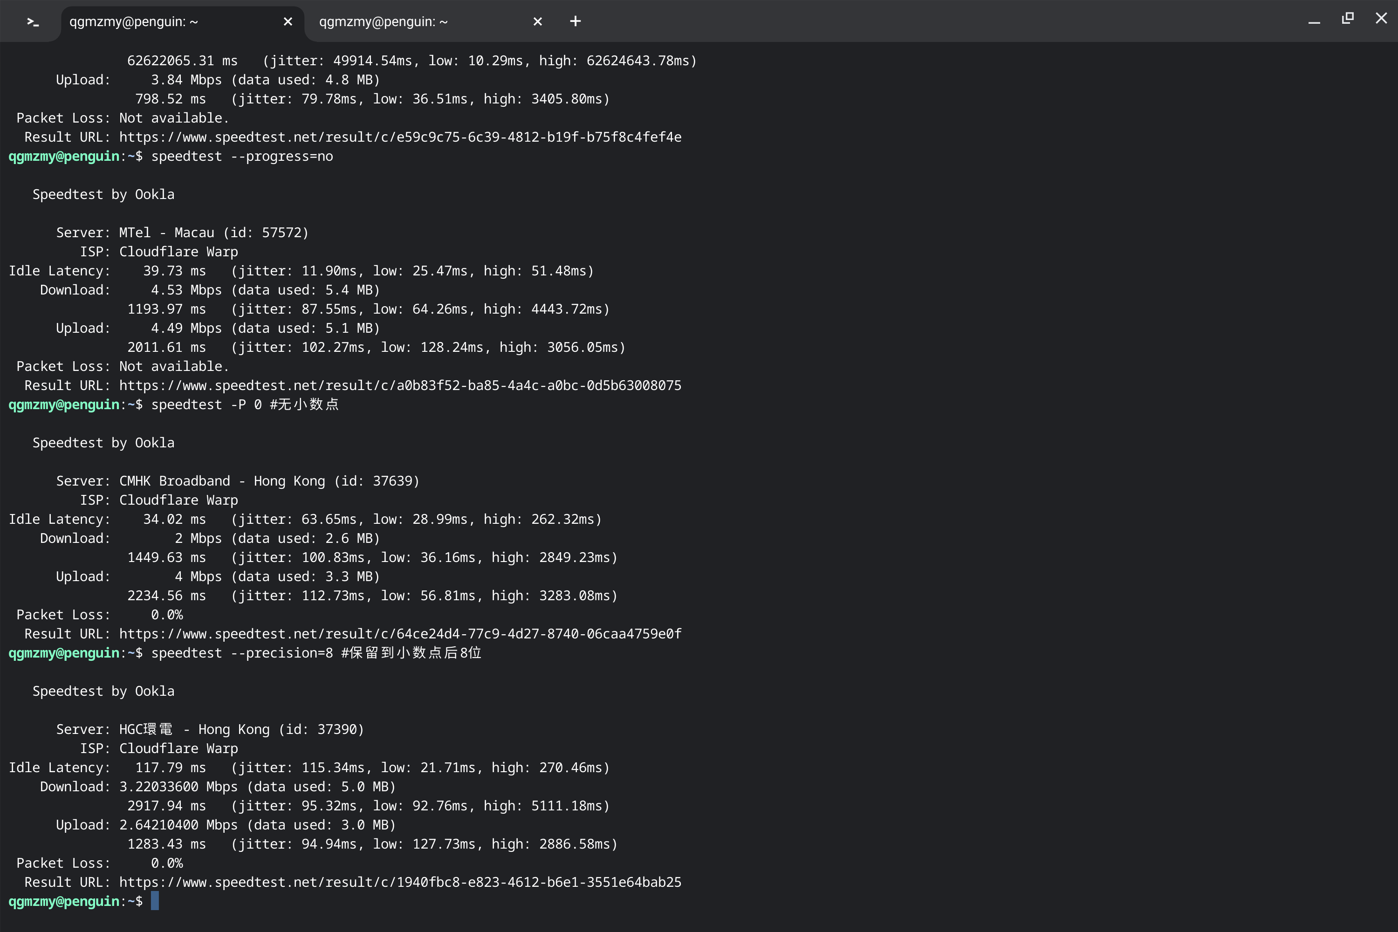Click 'Speedtest by Ookla' above the HGC server
Screen dimensions: 1398x932
click(x=103, y=692)
